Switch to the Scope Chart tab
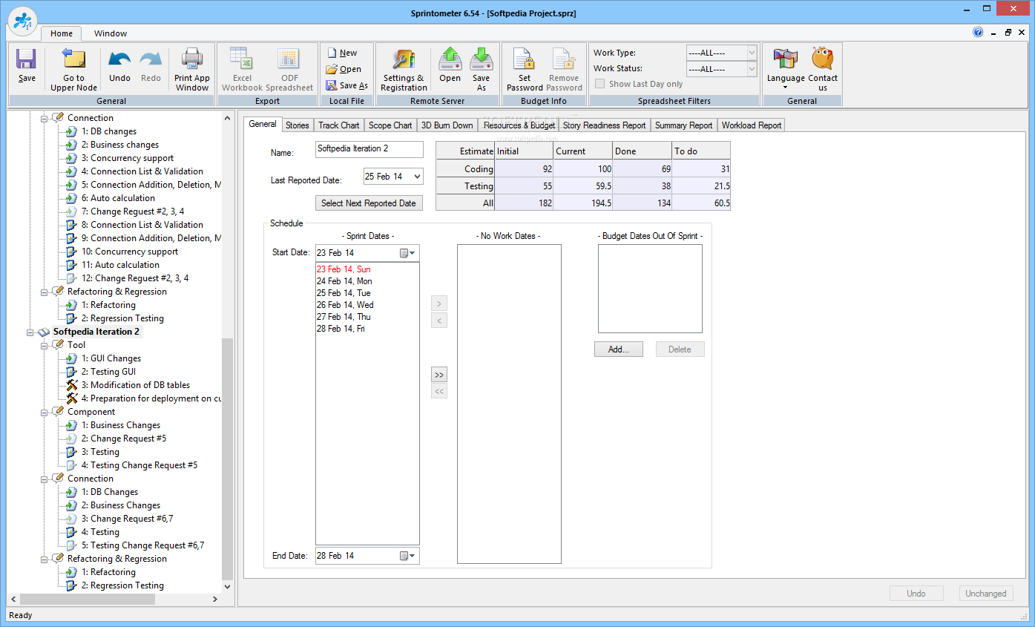This screenshot has width=1035, height=627. point(390,125)
